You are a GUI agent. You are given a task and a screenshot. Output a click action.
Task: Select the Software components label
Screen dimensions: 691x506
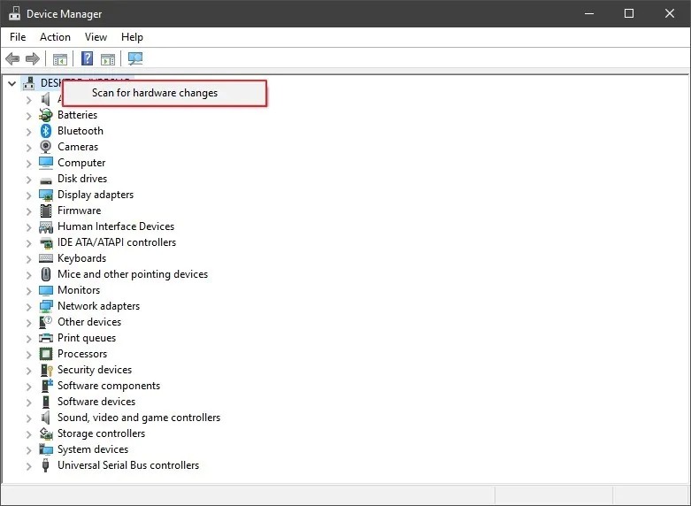click(109, 386)
